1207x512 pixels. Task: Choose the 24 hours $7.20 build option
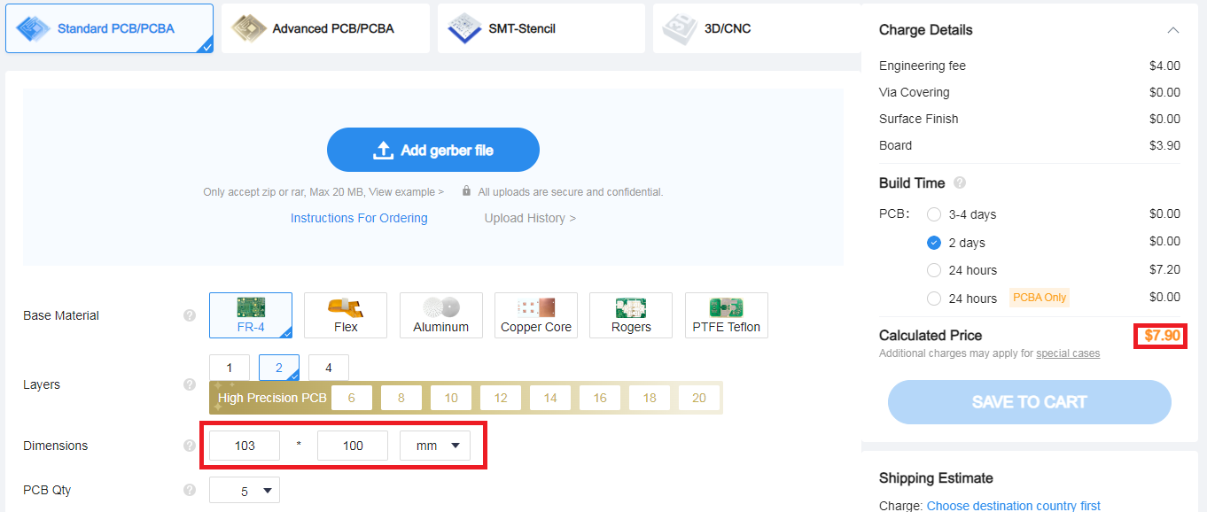[934, 270]
